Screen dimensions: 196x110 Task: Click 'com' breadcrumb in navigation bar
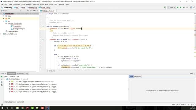24,8
